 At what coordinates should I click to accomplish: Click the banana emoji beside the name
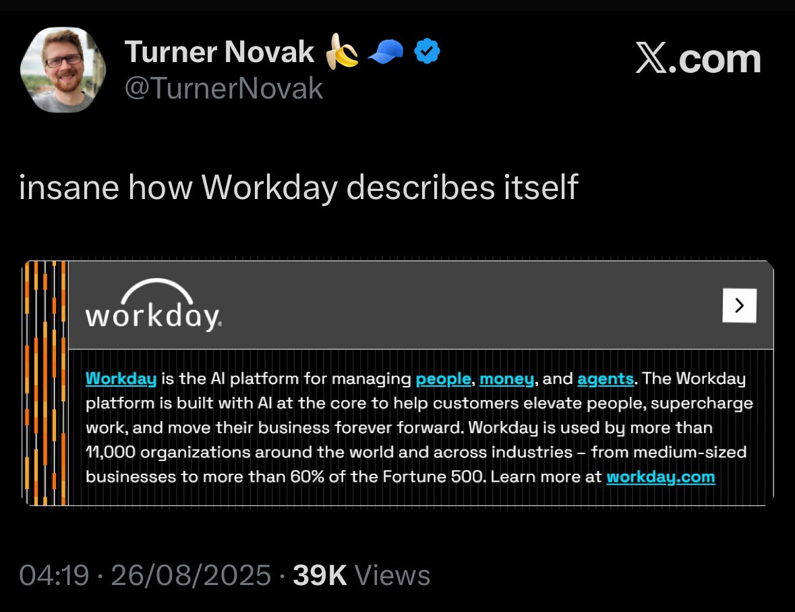pyautogui.click(x=342, y=53)
